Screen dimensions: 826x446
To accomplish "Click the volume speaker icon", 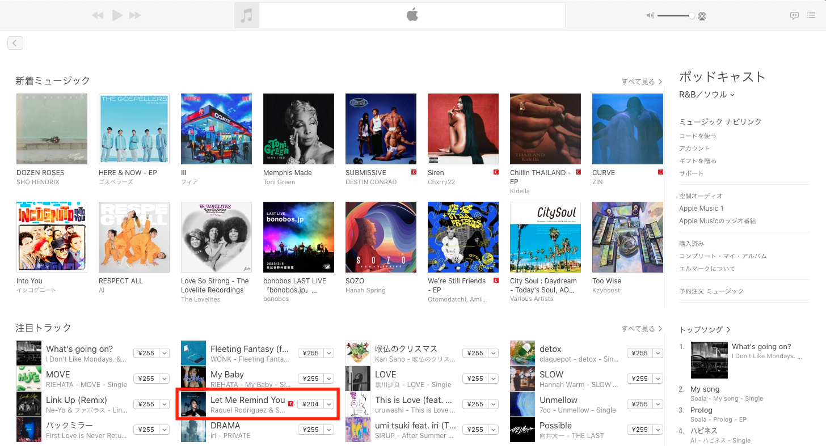I will click(x=650, y=16).
